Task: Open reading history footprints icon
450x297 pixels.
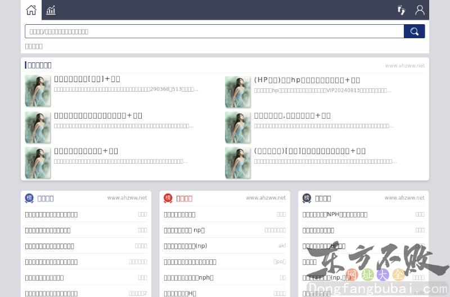Action: point(401,10)
